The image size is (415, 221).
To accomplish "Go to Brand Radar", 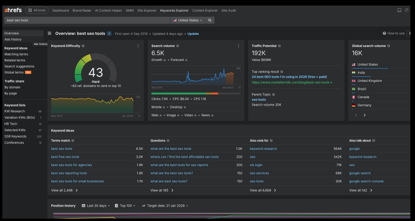I will point(82,11).
